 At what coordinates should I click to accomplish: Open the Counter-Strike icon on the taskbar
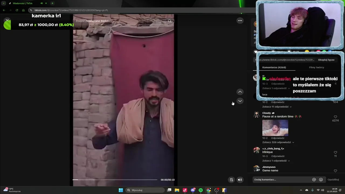tap(224, 190)
